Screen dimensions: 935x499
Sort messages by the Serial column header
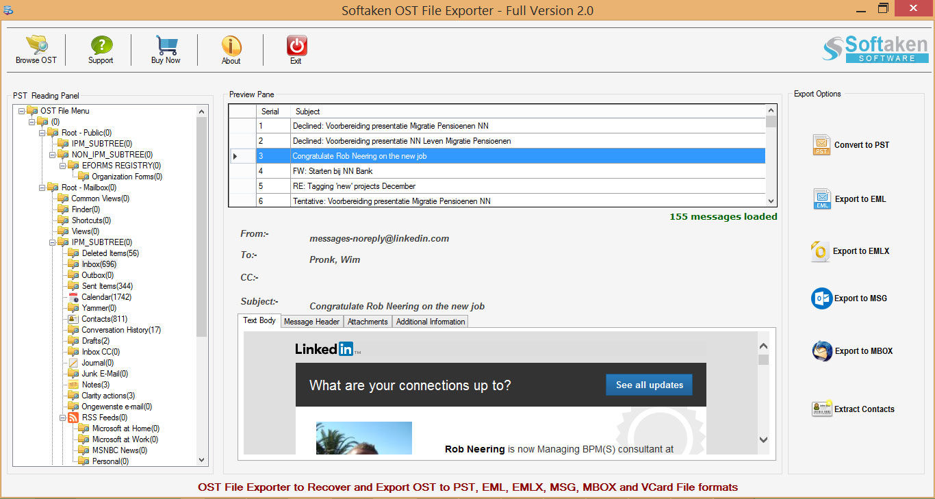tap(273, 111)
